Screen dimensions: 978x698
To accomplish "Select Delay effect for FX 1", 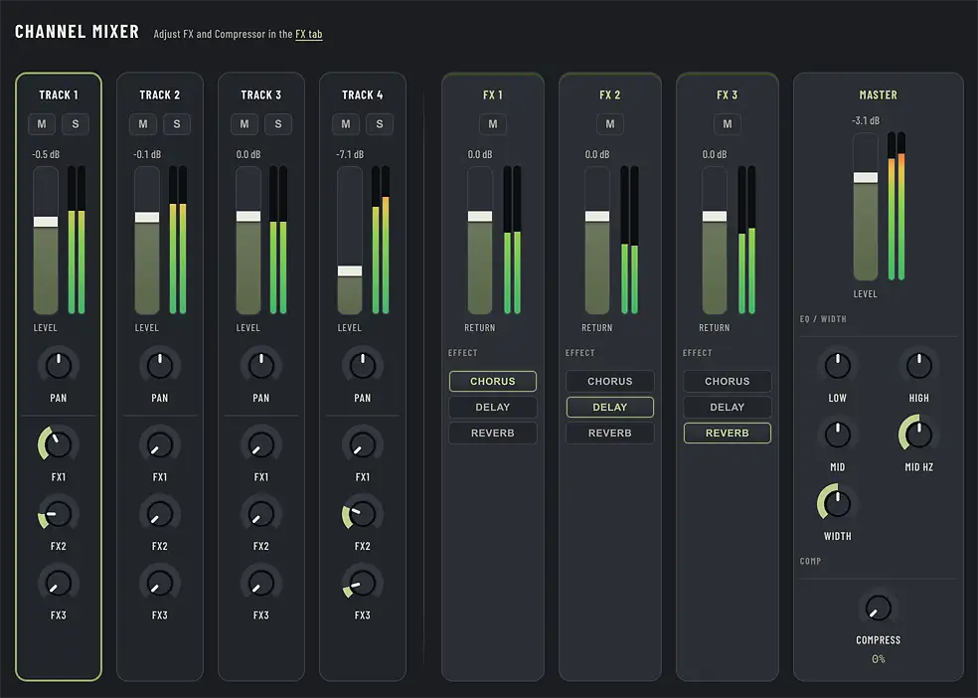I will [493, 408].
